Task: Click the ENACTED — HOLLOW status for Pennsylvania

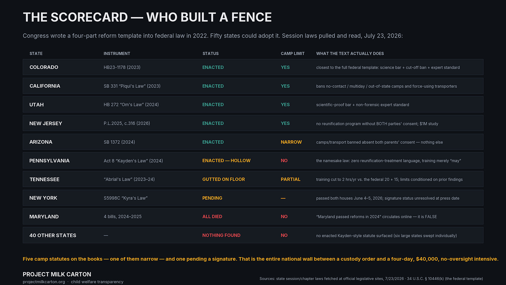Action: click(x=227, y=160)
